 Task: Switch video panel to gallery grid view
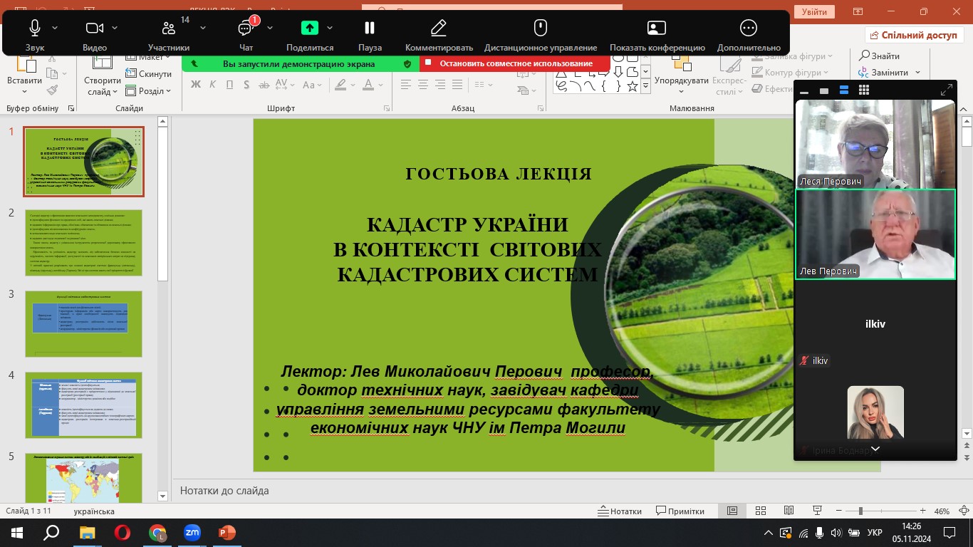pos(864,90)
